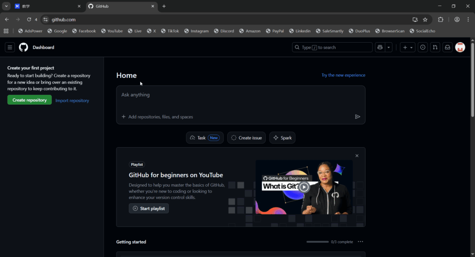Viewport: 475px width, 257px height.
Task: Open the hamburger navigation menu
Action: click(10, 47)
